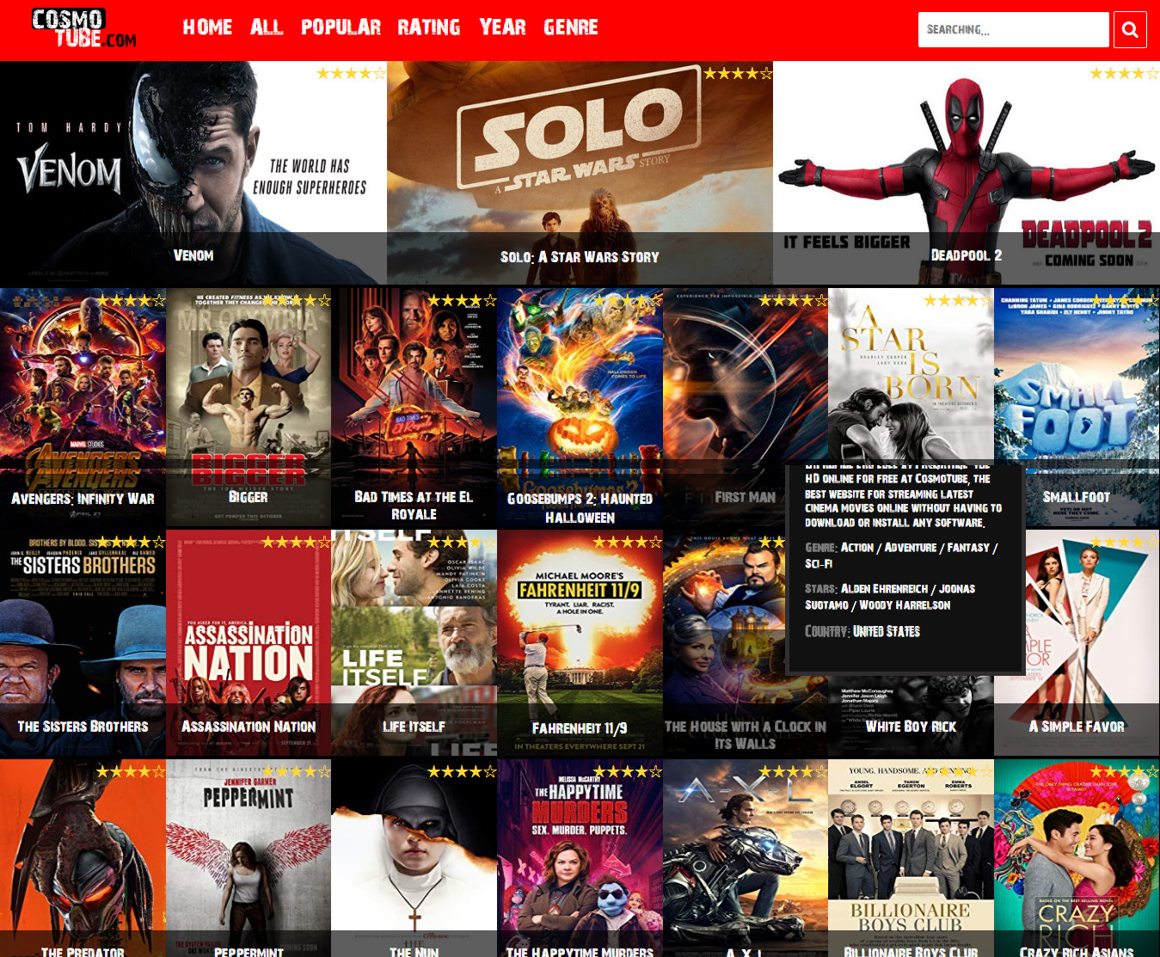This screenshot has width=1160, height=957.
Task: Open the A Star Is Born poster
Action: click(911, 376)
